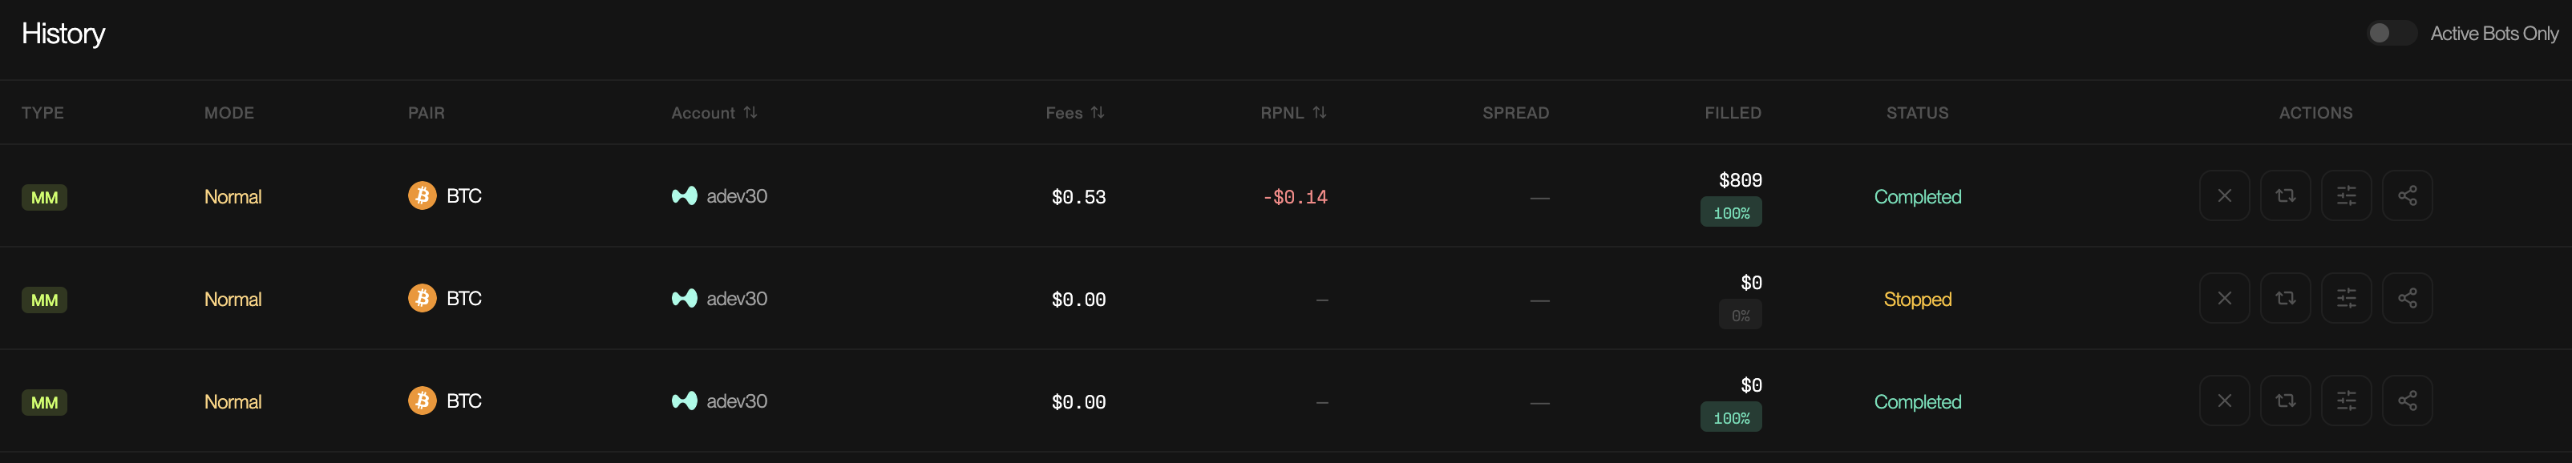Screen dimensions: 2572x463
Task: Click the X icon on the Stopped row
Action: (2223, 298)
